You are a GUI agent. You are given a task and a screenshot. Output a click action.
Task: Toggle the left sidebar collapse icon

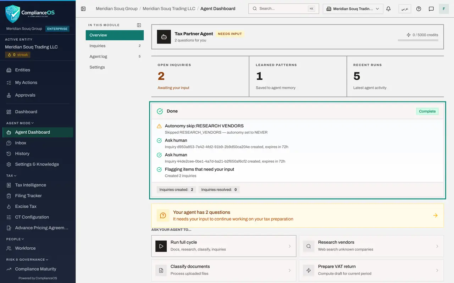coord(83,9)
